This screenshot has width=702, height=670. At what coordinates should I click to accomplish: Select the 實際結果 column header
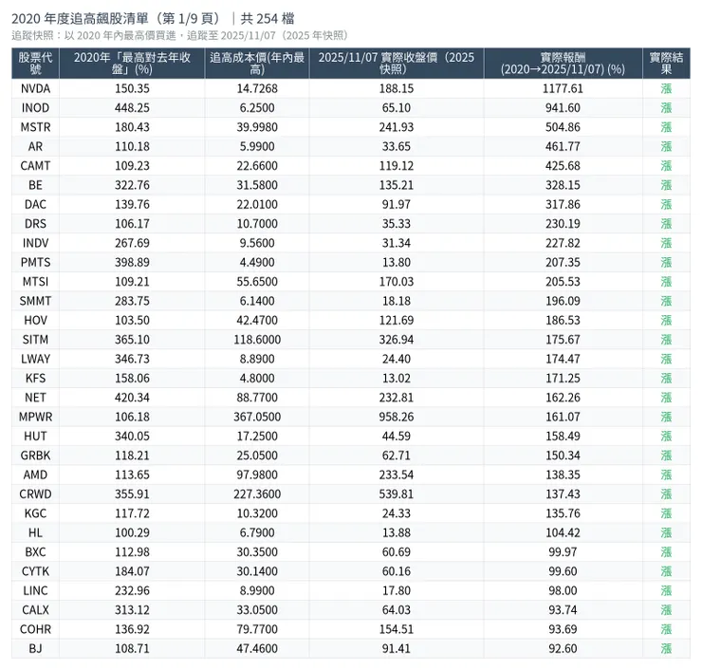click(x=666, y=64)
